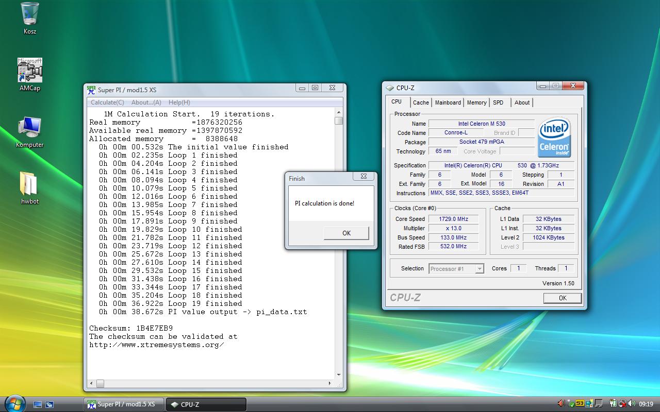The width and height of the screenshot is (660, 412).
Task: Click the Switch Between Windows quick launch icon
Action: (x=49, y=405)
